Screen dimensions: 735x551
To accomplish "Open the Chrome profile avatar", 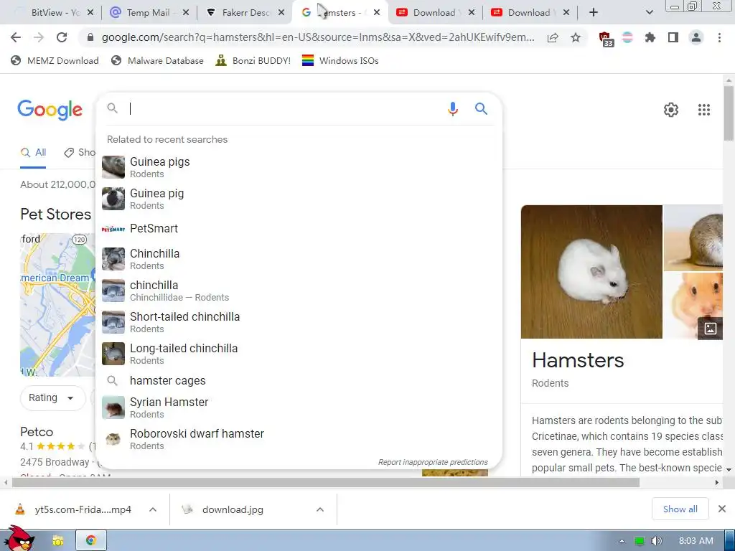I will (x=696, y=37).
